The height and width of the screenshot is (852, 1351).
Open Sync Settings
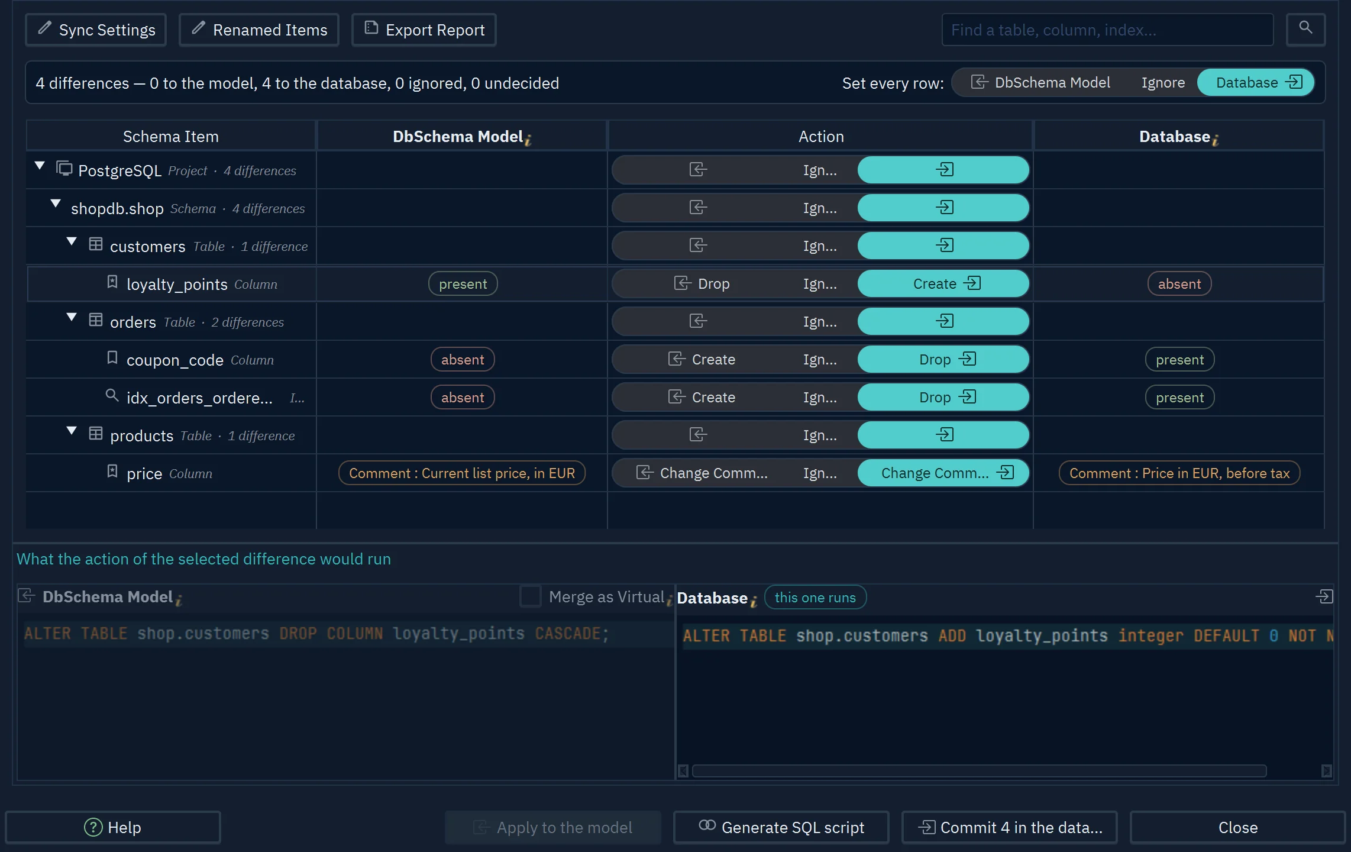[x=96, y=30]
